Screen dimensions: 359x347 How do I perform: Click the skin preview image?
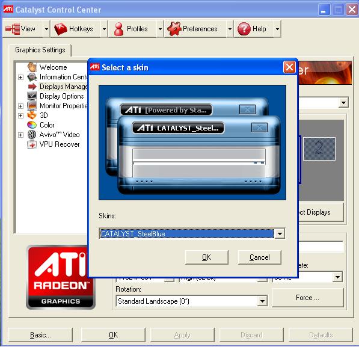[x=192, y=143]
